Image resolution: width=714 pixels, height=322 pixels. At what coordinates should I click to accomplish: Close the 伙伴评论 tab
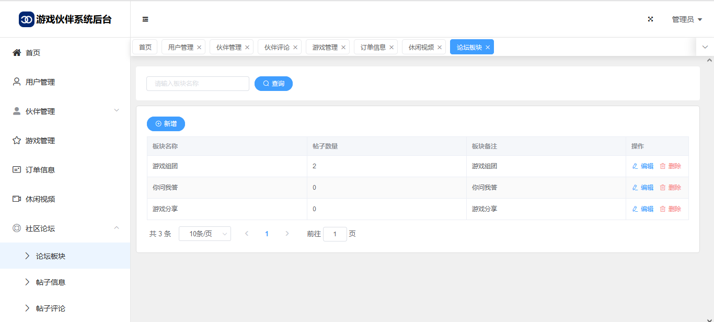pyautogui.click(x=295, y=48)
